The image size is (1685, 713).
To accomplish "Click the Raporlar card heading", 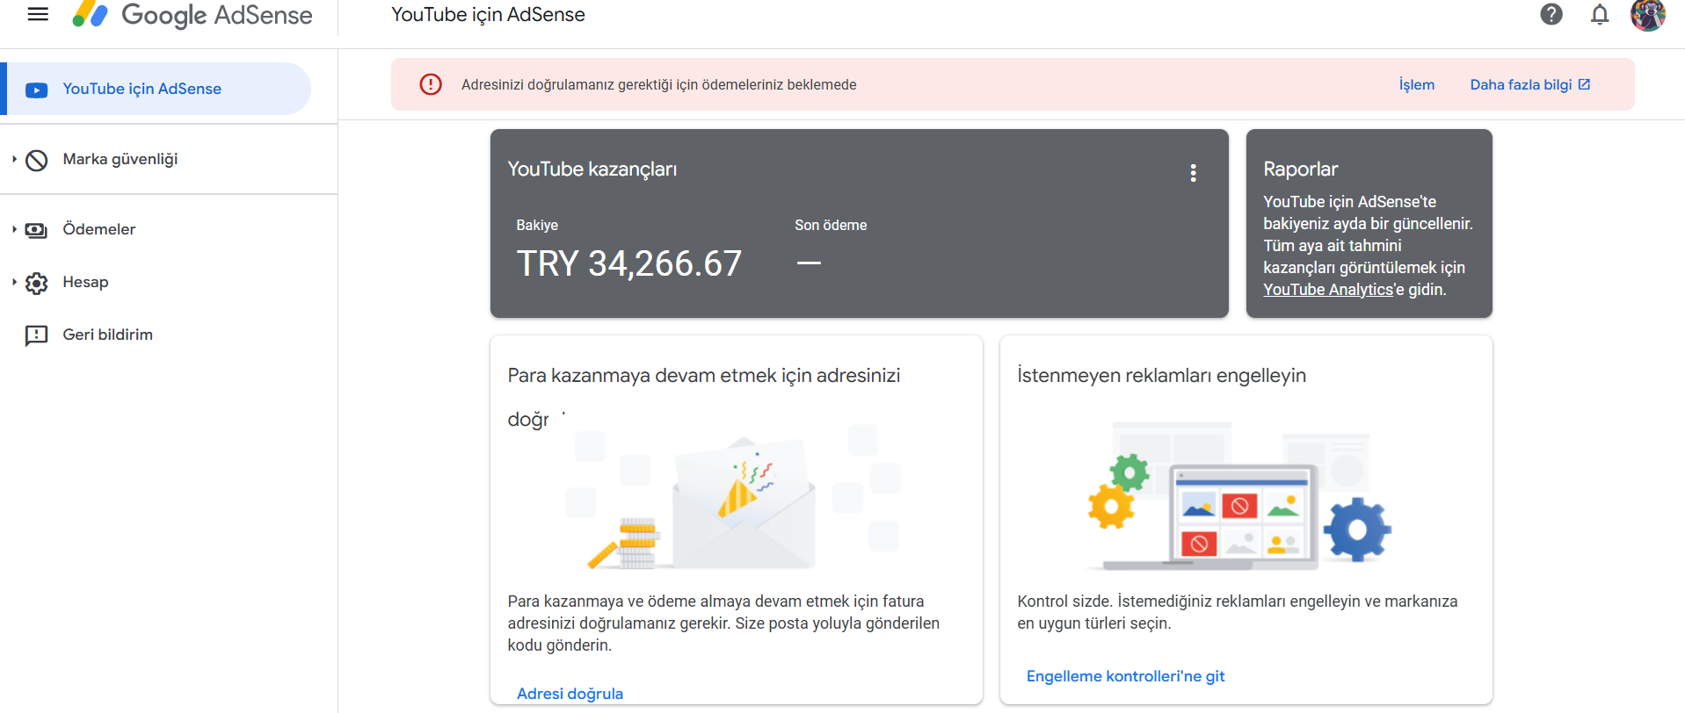I will click(x=1301, y=169).
